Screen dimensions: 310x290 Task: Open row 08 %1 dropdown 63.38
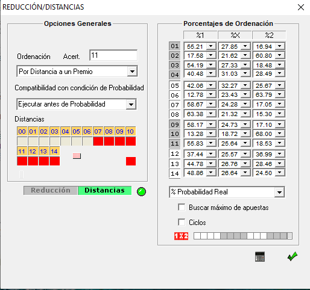pos(210,114)
